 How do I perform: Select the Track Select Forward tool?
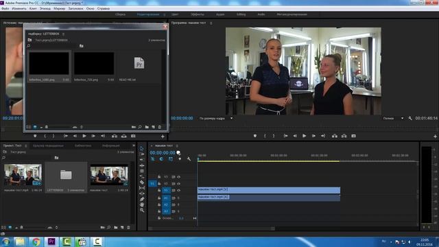coord(142,154)
